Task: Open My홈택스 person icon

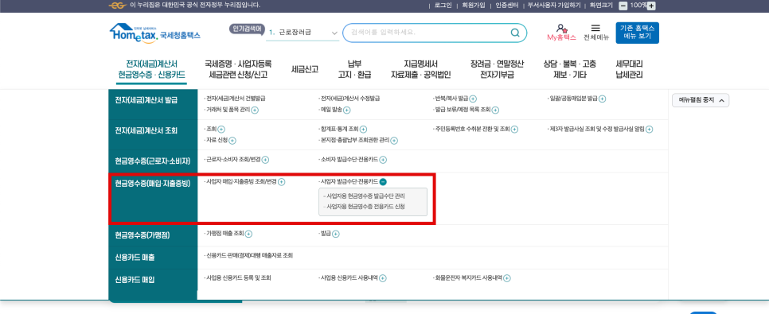Action: coord(561,29)
